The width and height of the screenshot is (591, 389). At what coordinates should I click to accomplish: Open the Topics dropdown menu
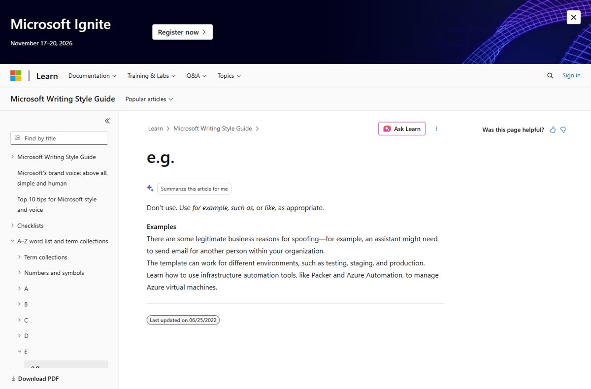pyautogui.click(x=230, y=76)
